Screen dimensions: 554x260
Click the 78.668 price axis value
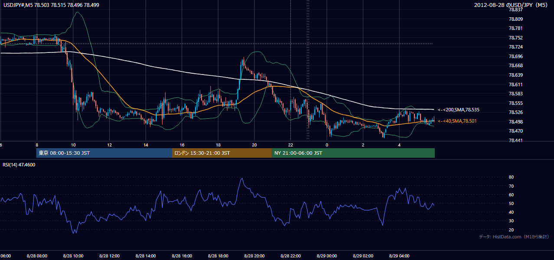tap(515, 65)
